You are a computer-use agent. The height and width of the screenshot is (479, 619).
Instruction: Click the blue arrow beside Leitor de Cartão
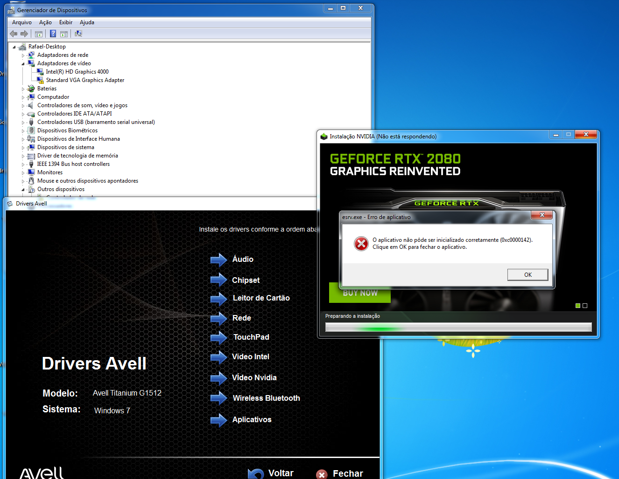218,299
